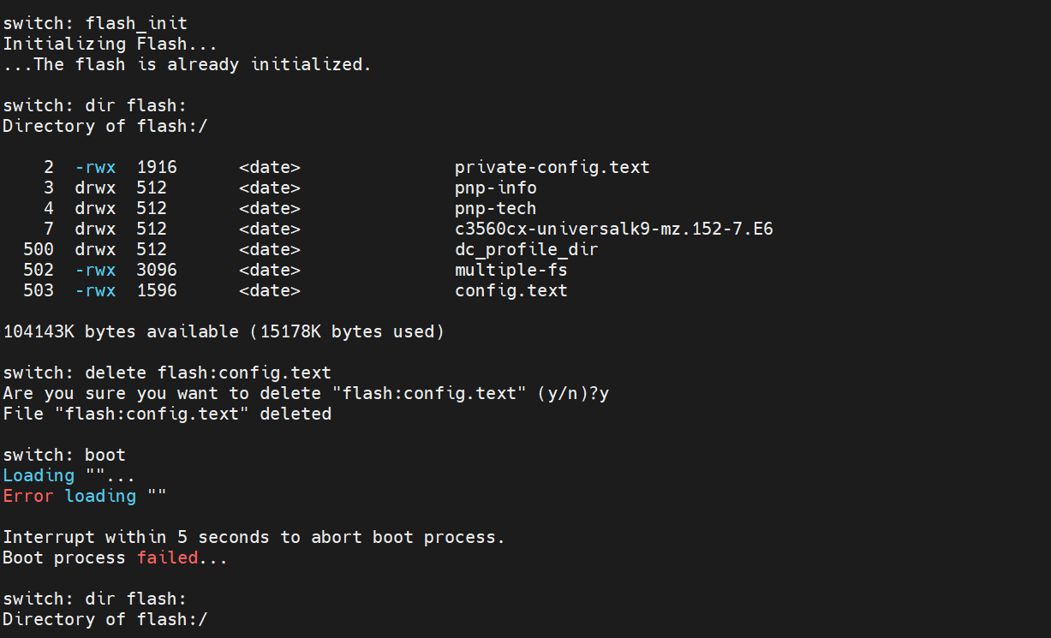Click dc_profile_dir directory entry
Screen dimensions: 1051x638
[526, 249]
